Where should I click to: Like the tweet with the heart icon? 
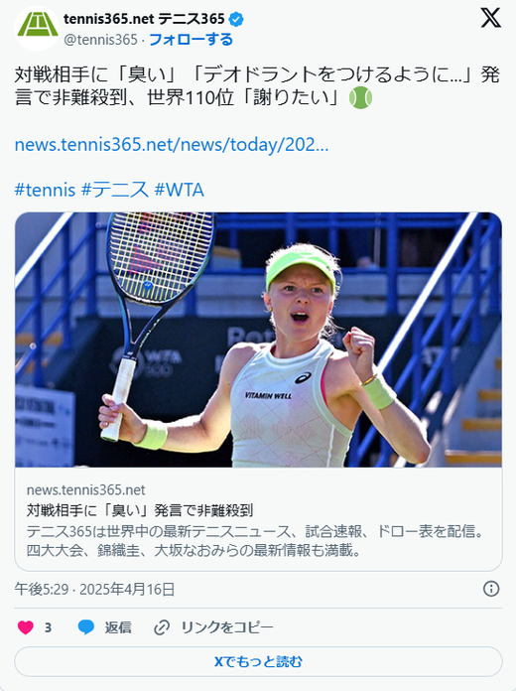coord(26,627)
